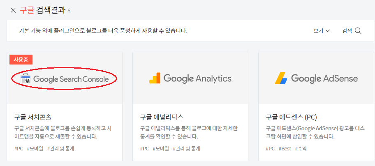
Task: Click the 구글 애널리틱스 description text
Action: [x=189, y=133]
